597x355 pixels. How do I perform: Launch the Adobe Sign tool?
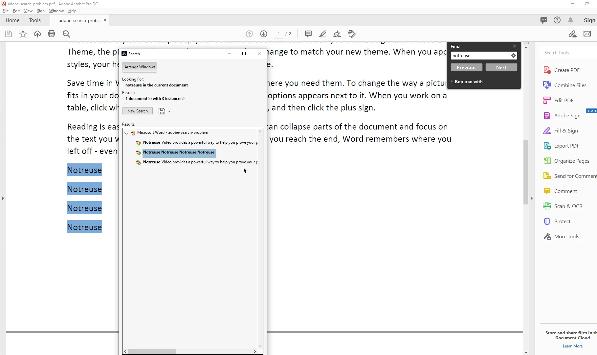pos(562,116)
